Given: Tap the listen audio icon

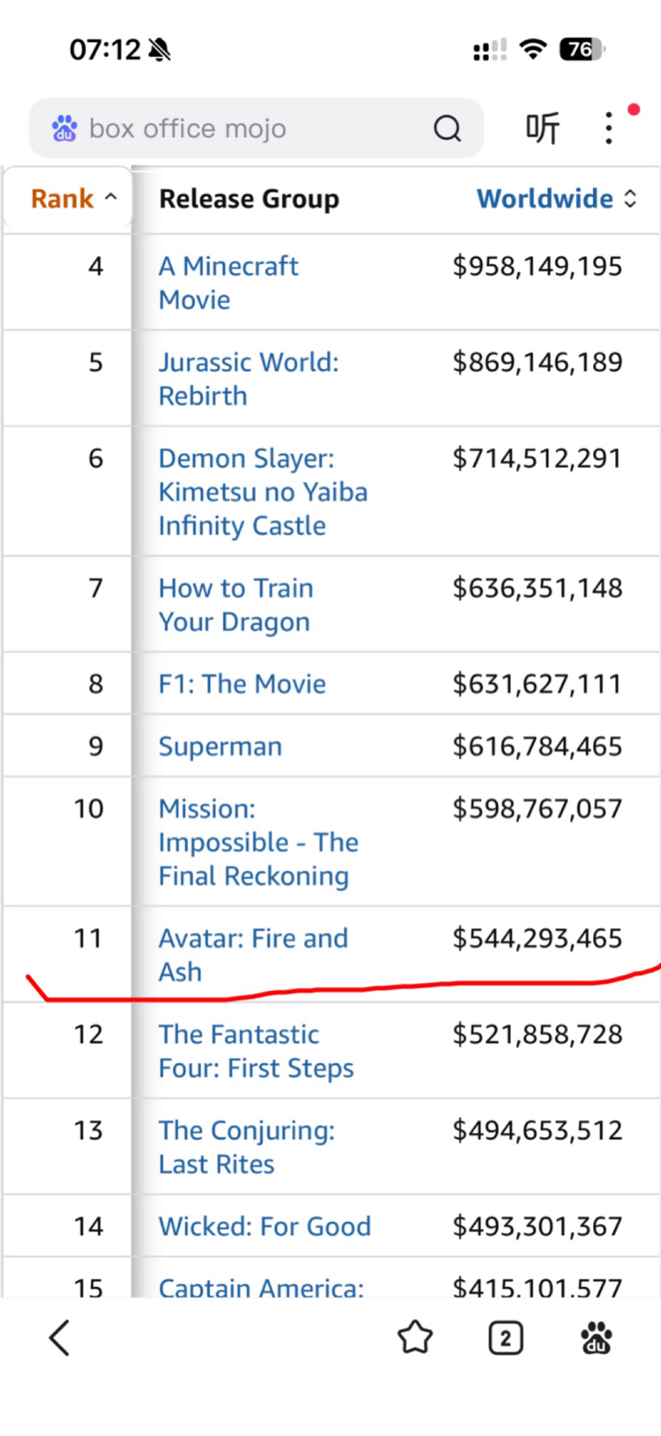Looking at the screenshot, I should click(542, 128).
